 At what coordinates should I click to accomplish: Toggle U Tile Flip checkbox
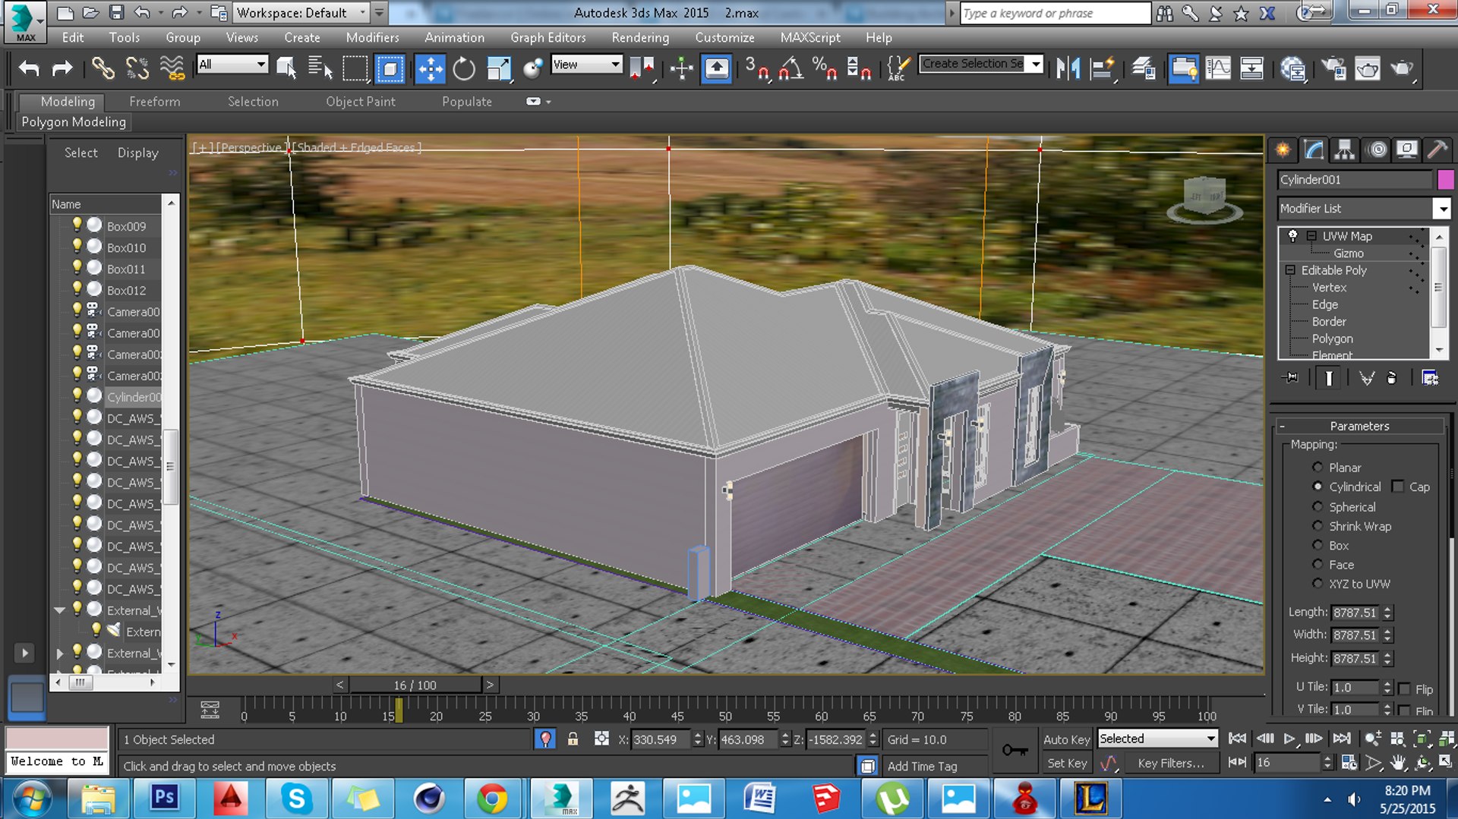1404,688
